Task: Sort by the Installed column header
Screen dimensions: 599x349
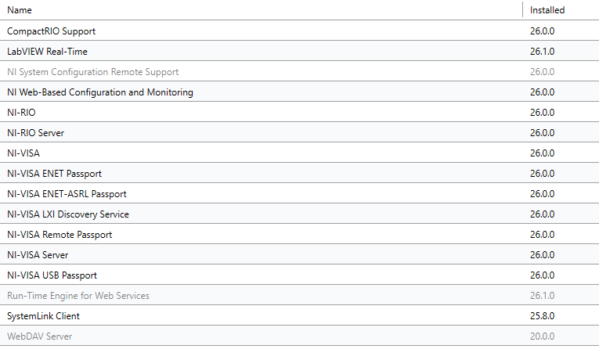Action: 547,10
